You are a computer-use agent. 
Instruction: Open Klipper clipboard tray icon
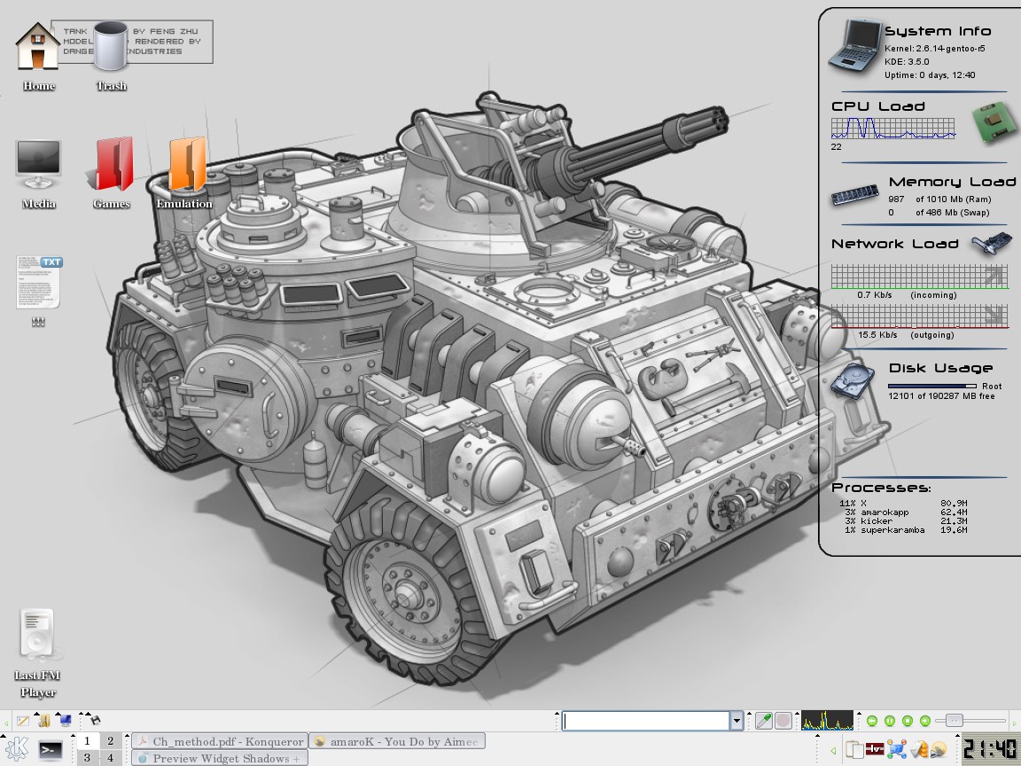coord(854,750)
